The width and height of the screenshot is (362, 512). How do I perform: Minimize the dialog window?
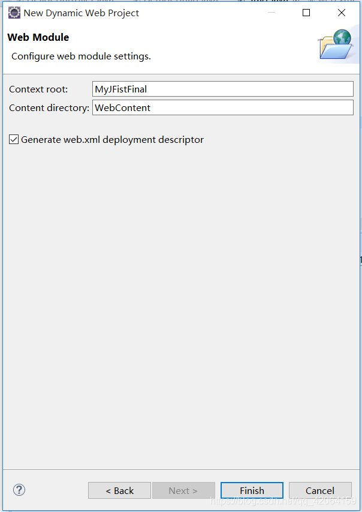(x=271, y=13)
